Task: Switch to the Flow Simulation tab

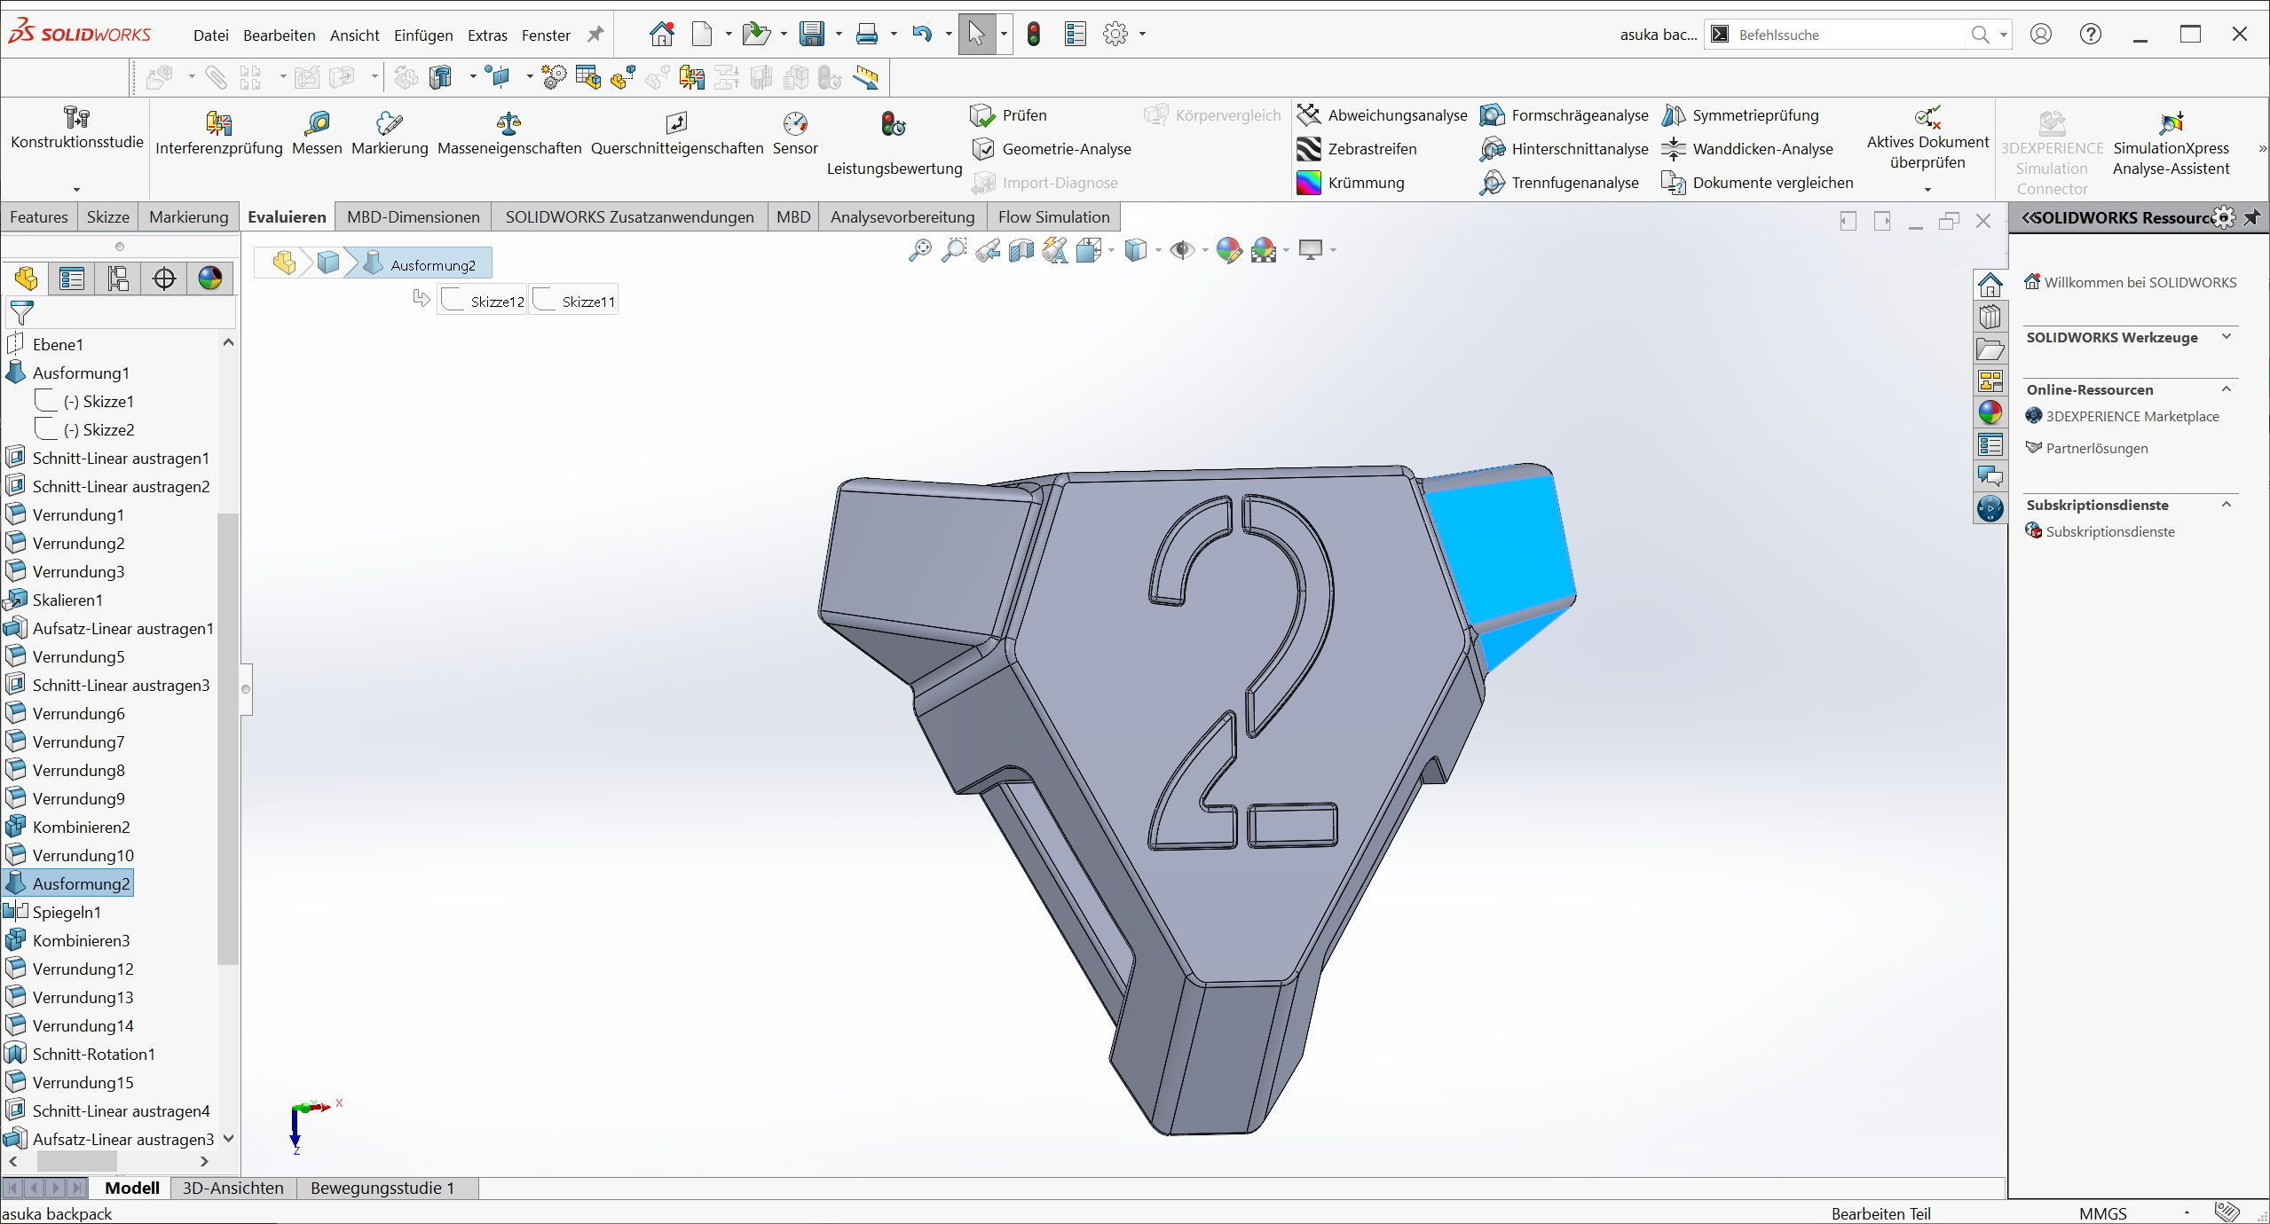Action: coord(1053,217)
